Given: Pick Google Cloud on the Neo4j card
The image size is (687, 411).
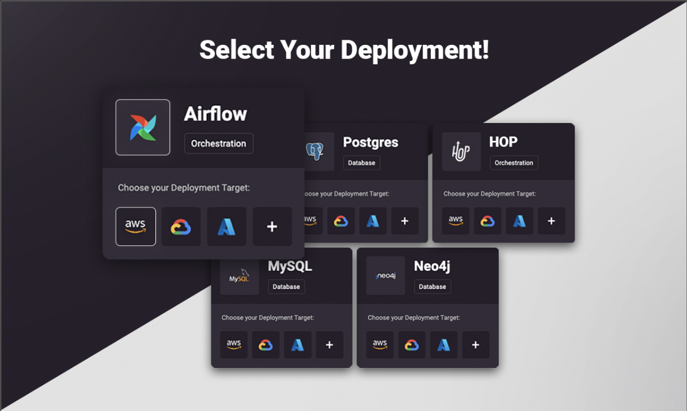Looking at the screenshot, I should click(412, 344).
